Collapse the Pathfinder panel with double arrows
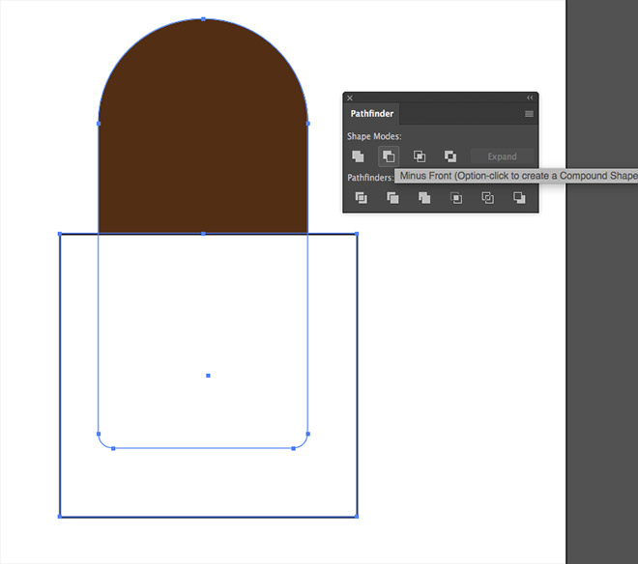The image size is (638, 564). 530,98
